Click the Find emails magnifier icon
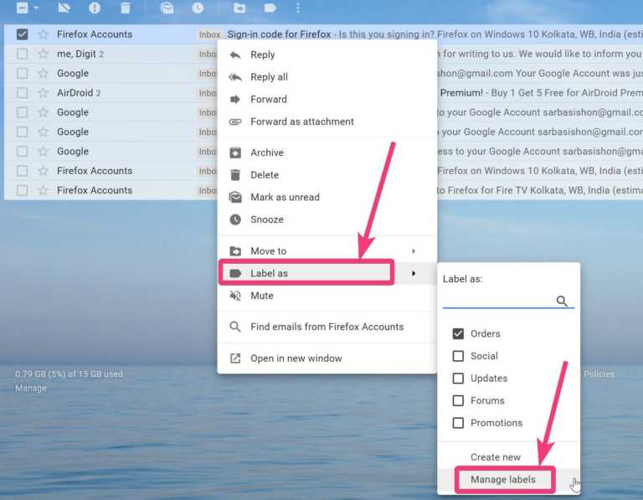 click(x=235, y=327)
